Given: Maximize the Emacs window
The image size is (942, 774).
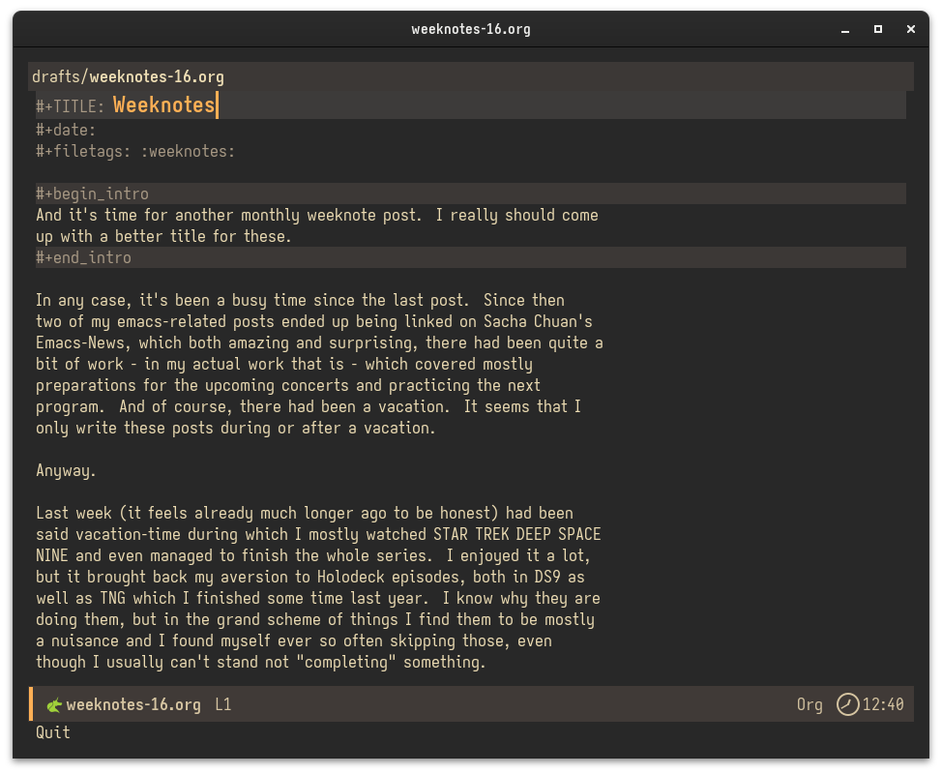Looking at the screenshot, I should click(x=878, y=29).
